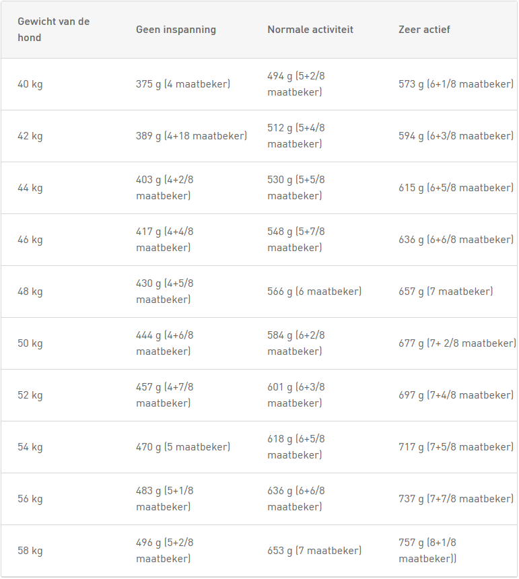
Task: Select the 'Gewicht van de hond' column header
Action: [x=54, y=30]
